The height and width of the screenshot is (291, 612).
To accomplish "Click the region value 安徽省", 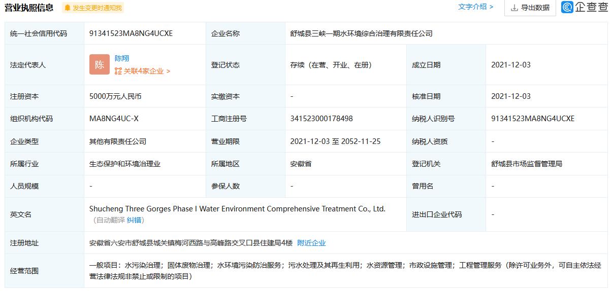I will pos(301,164).
